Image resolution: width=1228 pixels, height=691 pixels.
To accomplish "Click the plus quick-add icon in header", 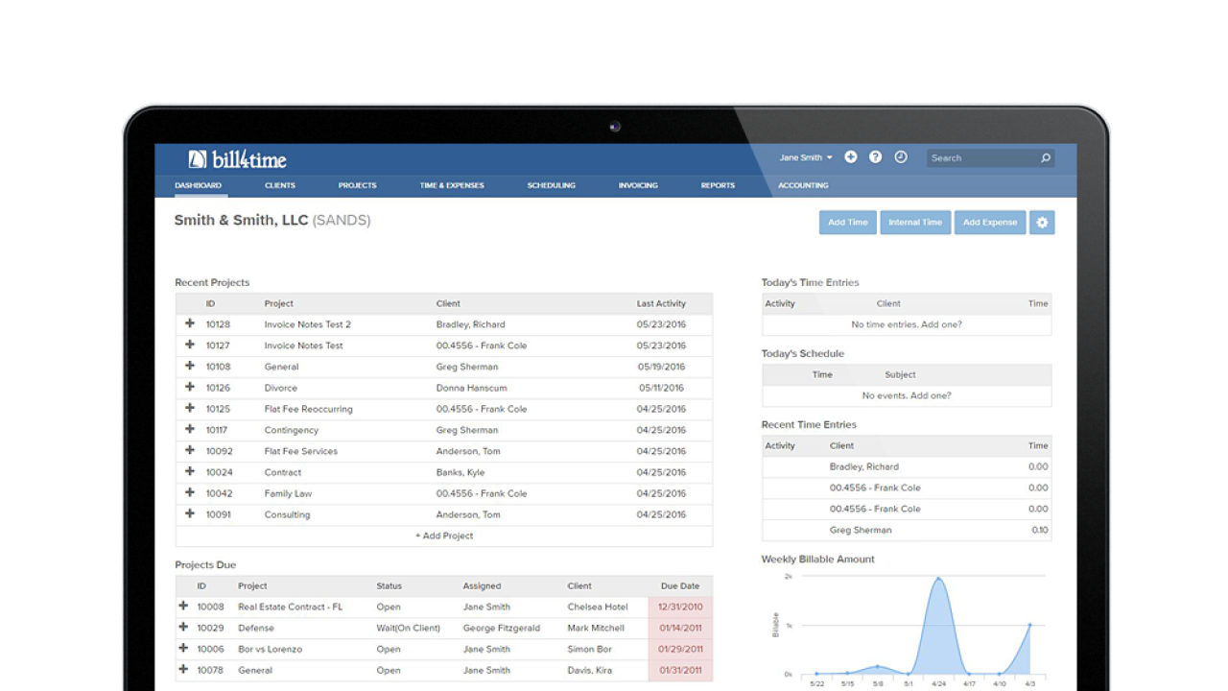I will [850, 157].
